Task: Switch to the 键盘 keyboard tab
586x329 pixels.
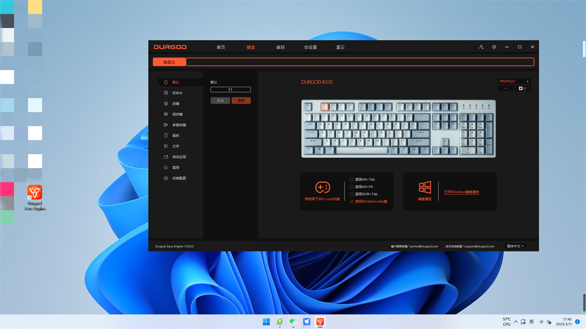Action: pos(251,47)
